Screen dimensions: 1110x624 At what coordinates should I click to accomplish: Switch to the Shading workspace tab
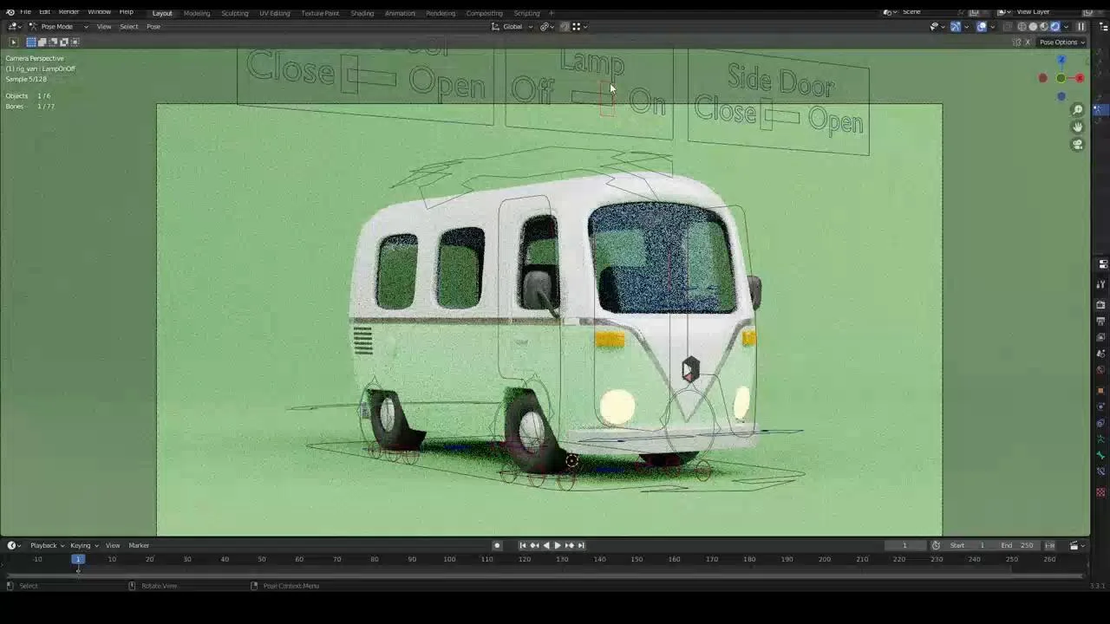point(362,13)
